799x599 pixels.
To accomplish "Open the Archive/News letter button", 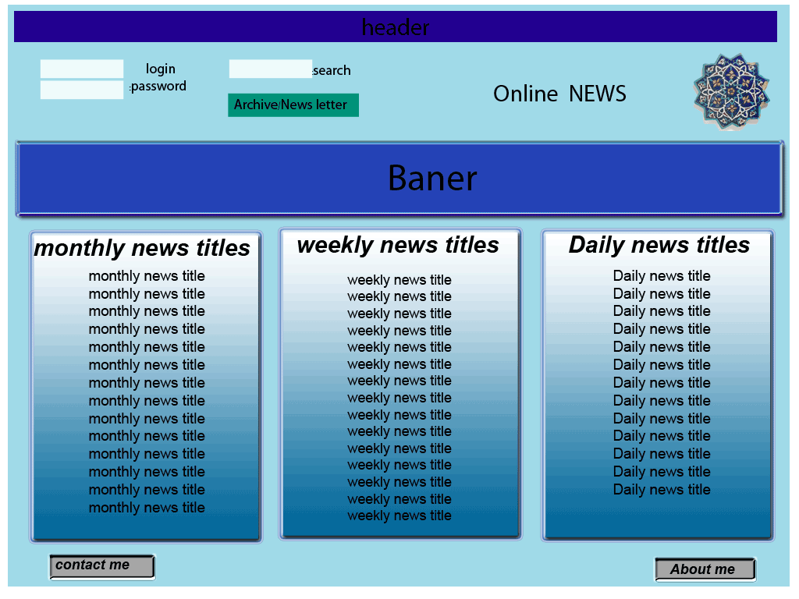I will click(293, 105).
